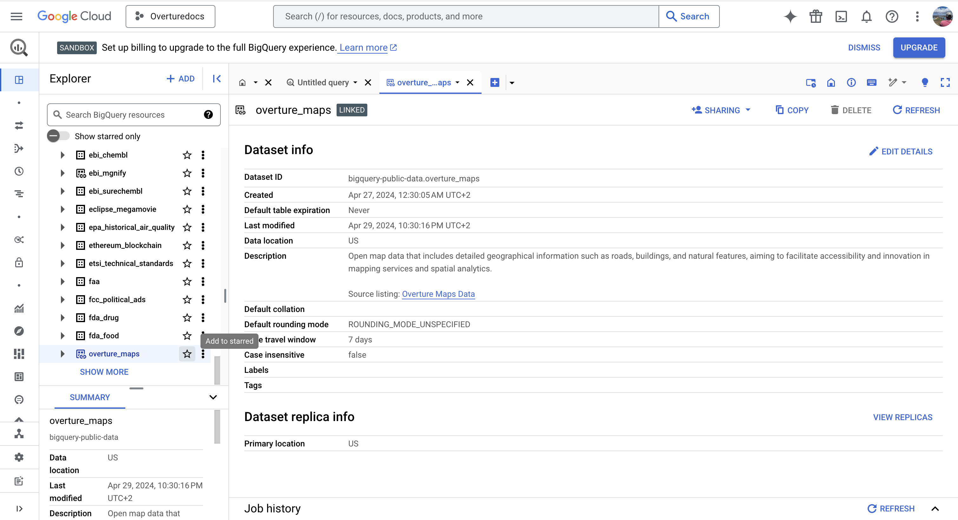958x520 pixels.
Task: Star the ebi_chembl dataset
Action: (x=187, y=155)
